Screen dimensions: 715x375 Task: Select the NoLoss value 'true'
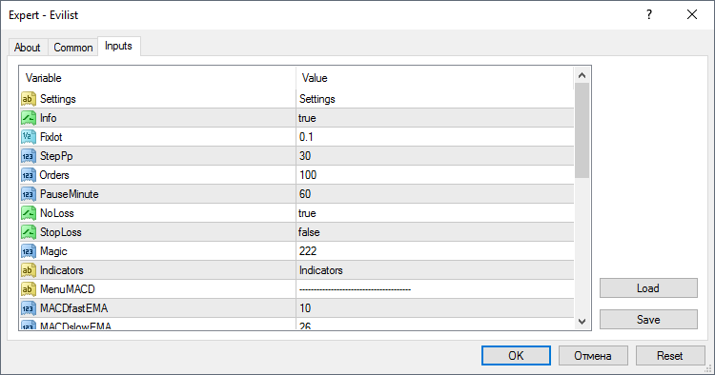[x=307, y=213]
